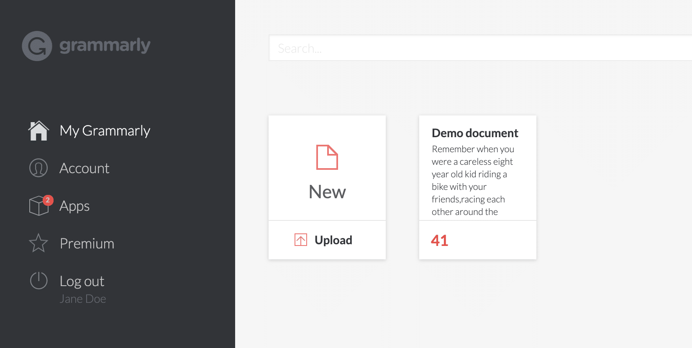The width and height of the screenshot is (692, 348).
Task: Click the Jane Doe username
Action: point(82,299)
